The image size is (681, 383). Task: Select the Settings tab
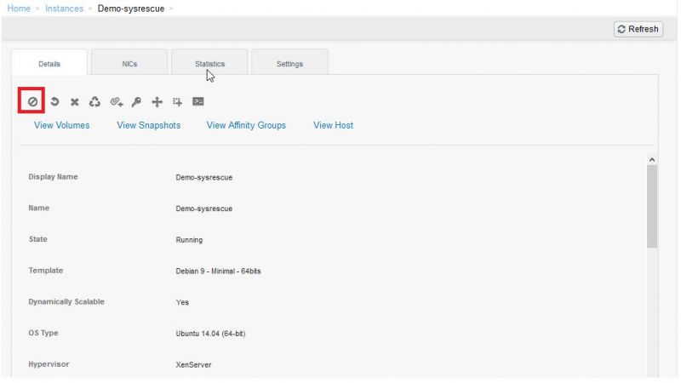pyautogui.click(x=289, y=64)
